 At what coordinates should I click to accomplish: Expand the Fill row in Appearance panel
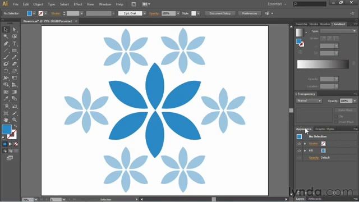coord(305,151)
